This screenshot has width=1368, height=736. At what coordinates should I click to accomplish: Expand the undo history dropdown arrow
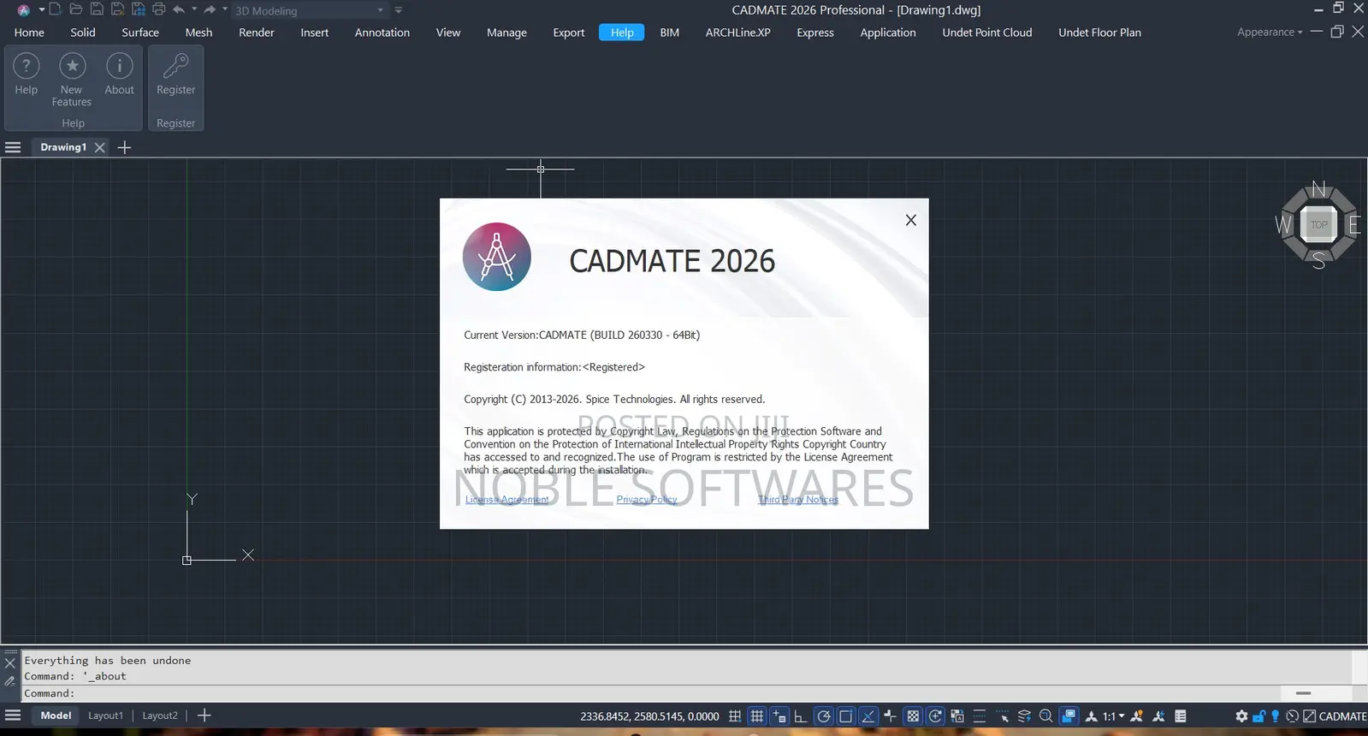[194, 9]
